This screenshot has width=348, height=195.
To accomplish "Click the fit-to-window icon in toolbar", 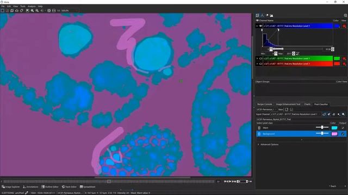I will 49,10.
